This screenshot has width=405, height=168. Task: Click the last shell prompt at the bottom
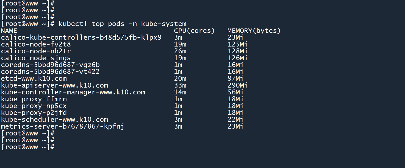pos(28,147)
